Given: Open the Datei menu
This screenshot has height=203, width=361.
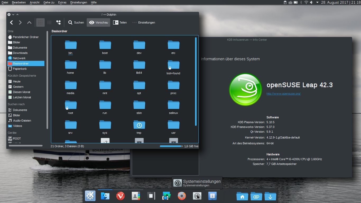Looking at the screenshot, I should click(x=5, y=2).
